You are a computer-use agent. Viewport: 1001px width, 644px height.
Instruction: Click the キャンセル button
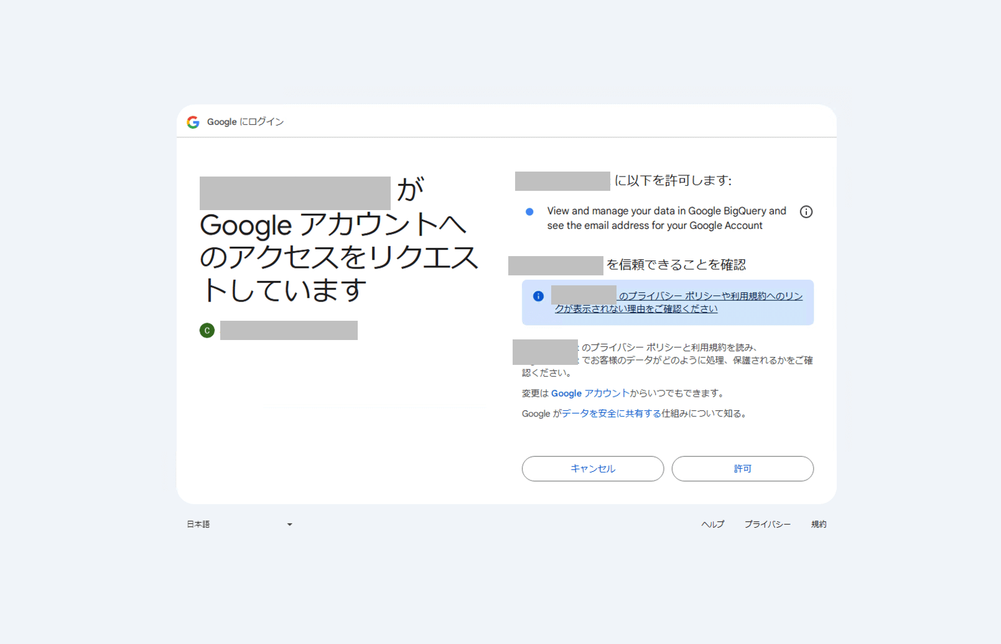pos(593,469)
